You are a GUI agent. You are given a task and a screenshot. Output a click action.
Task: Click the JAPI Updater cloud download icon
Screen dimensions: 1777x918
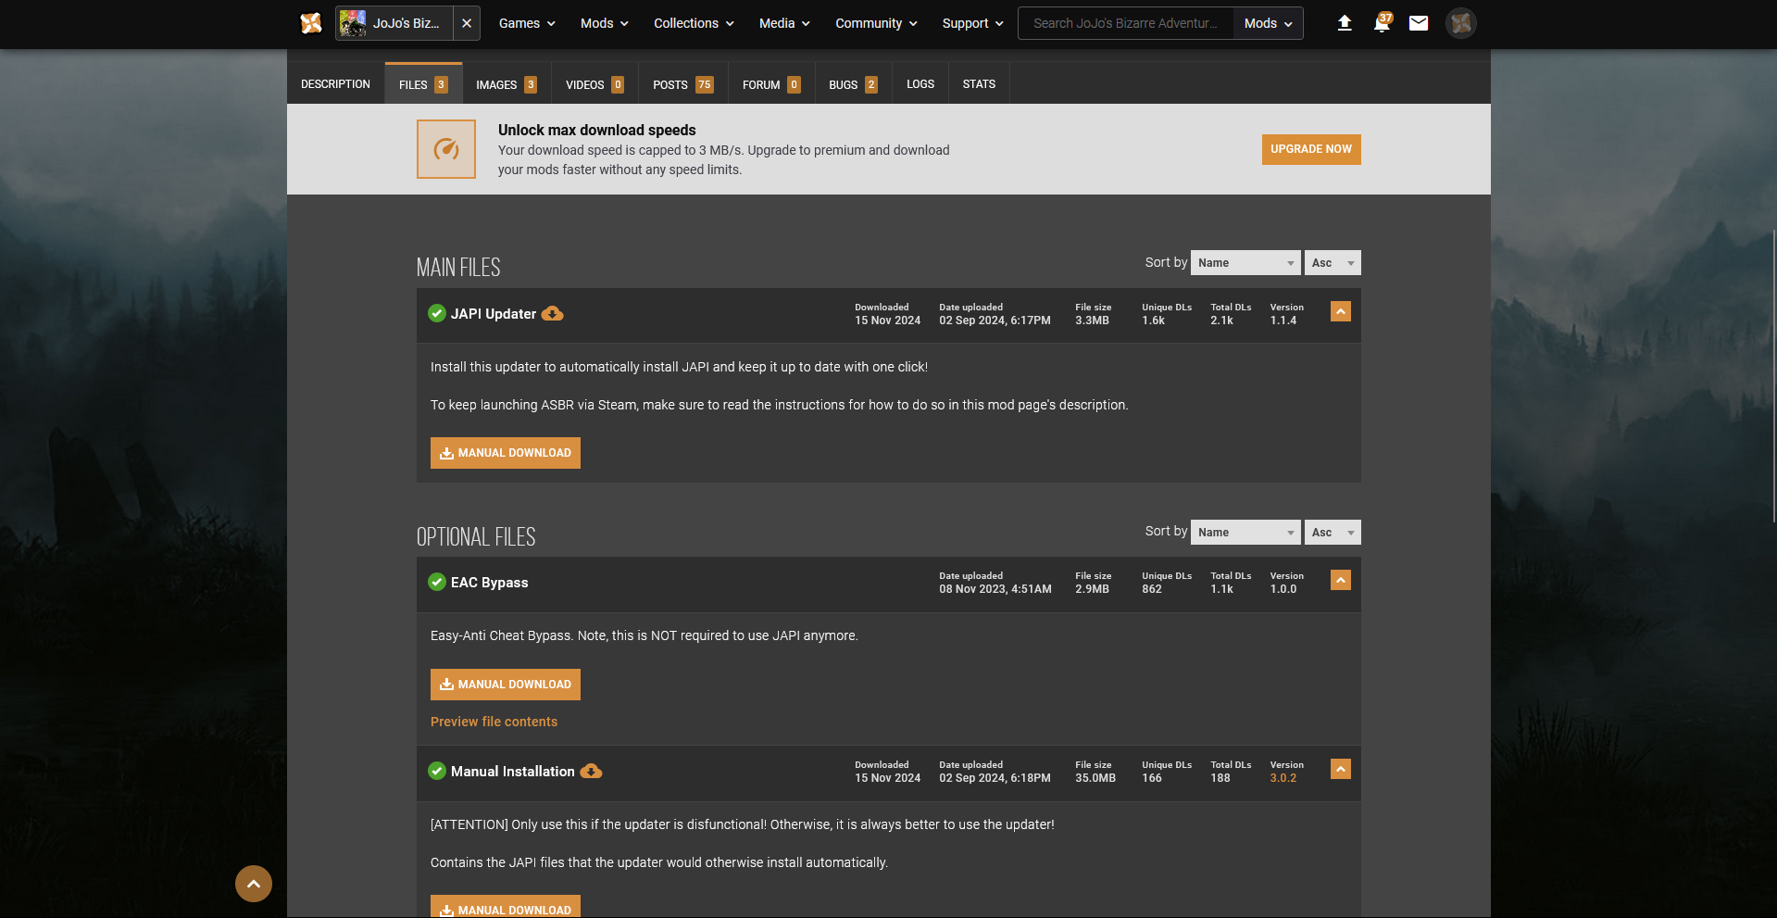point(553,314)
